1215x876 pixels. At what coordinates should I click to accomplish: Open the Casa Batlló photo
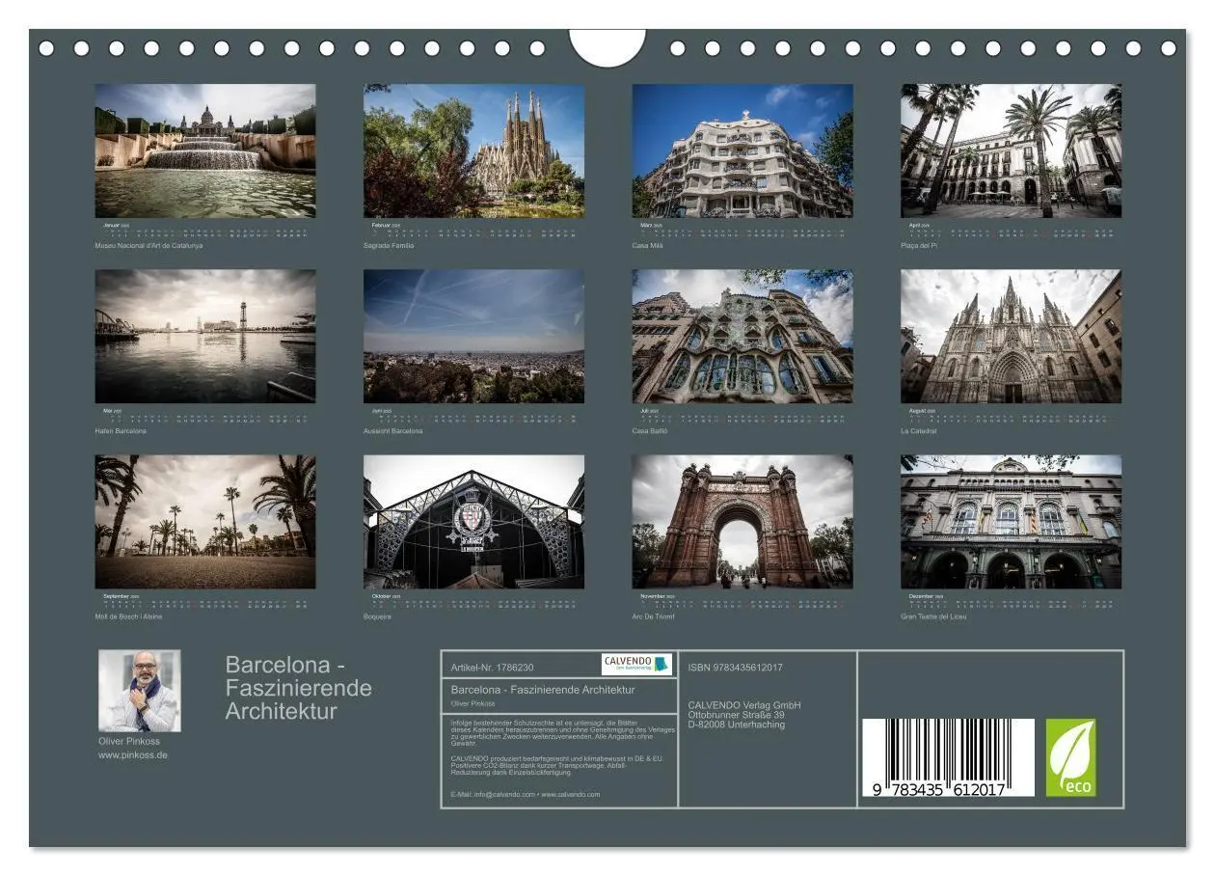[742, 336]
